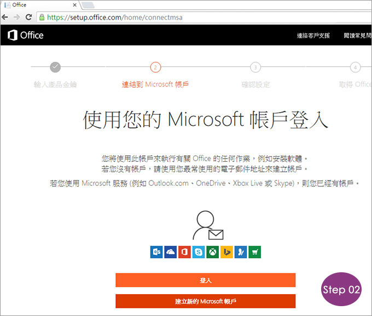
Task: Open 閱讀常見問題 link in header
Action: click(358, 36)
